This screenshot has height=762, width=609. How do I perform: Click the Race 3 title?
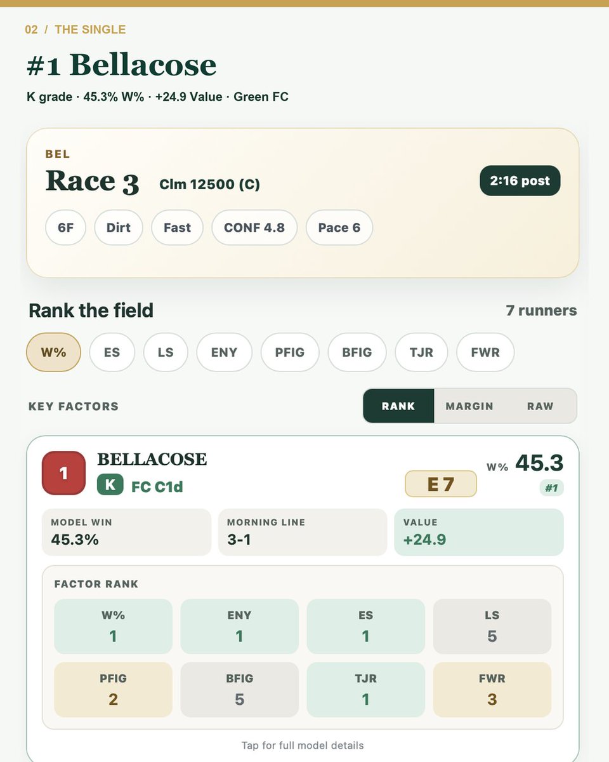pyautogui.click(x=92, y=182)
